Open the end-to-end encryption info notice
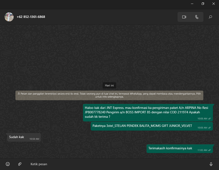The image size is (219, 170). (109, 95)
